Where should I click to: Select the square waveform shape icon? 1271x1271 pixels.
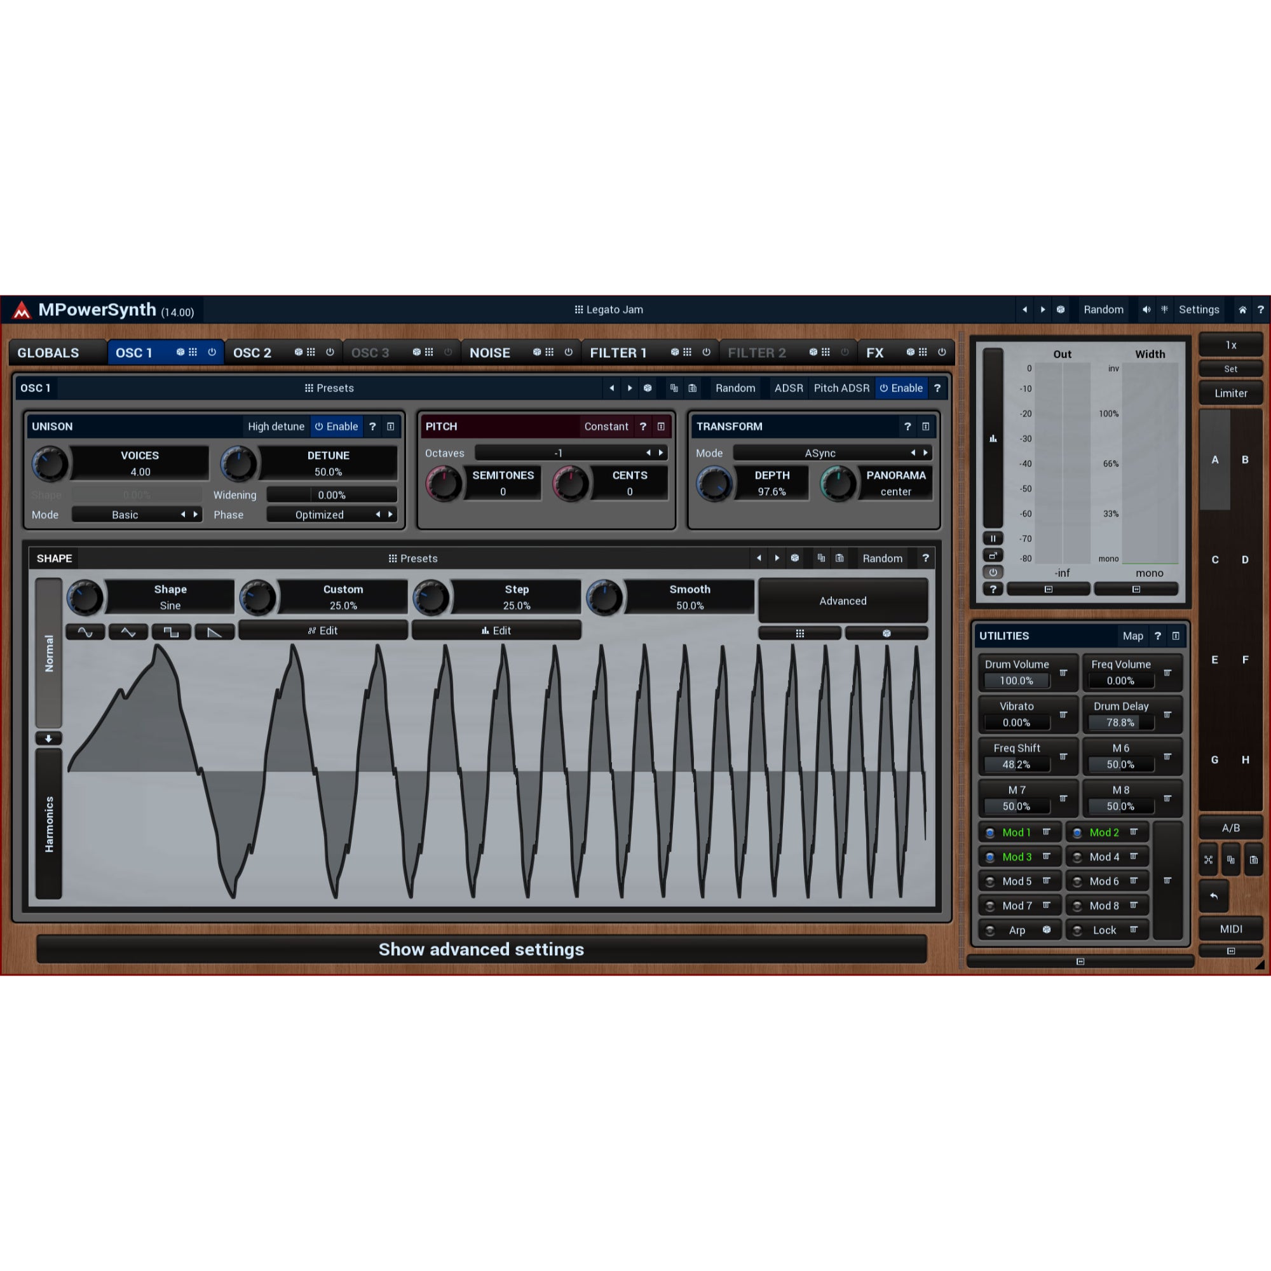(171, 632)
